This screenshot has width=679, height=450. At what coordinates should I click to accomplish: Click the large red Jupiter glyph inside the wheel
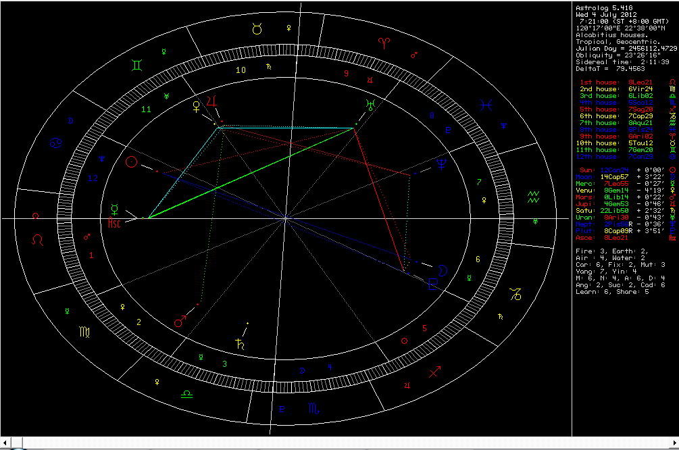[213, 100]
